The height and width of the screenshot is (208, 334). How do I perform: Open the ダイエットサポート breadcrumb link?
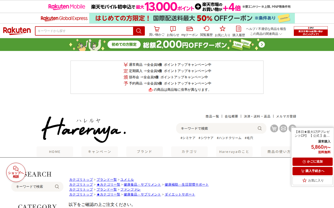(x=180, y=194)
